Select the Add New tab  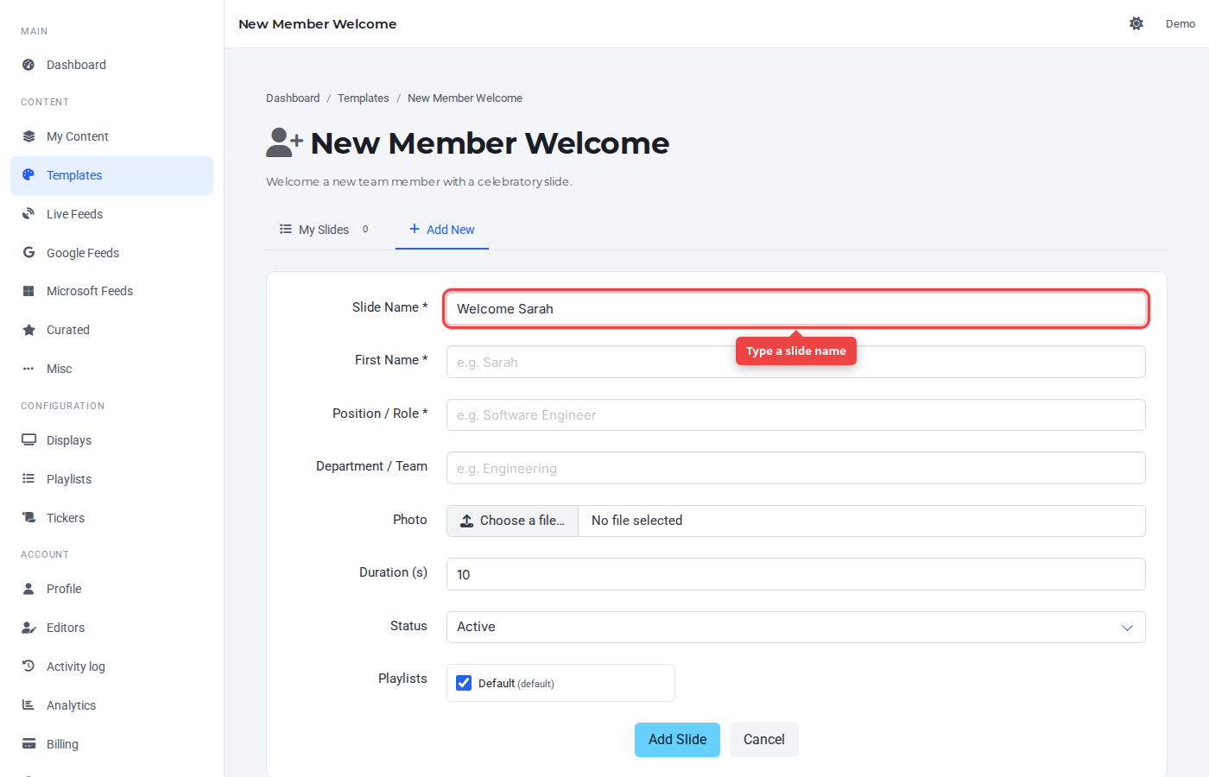[442, 230]
